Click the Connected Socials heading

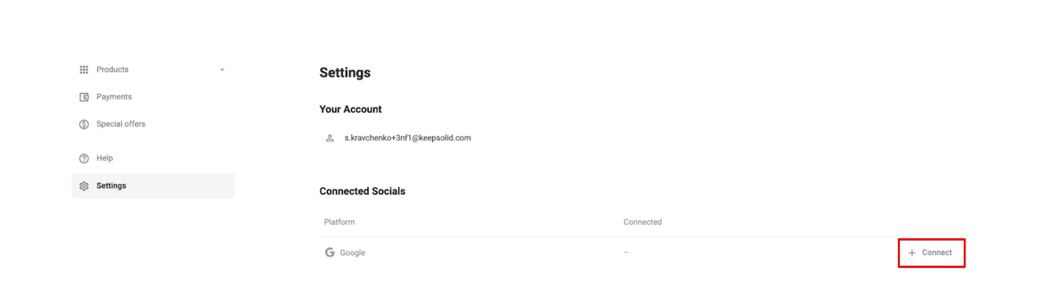(x=362, y=191)
